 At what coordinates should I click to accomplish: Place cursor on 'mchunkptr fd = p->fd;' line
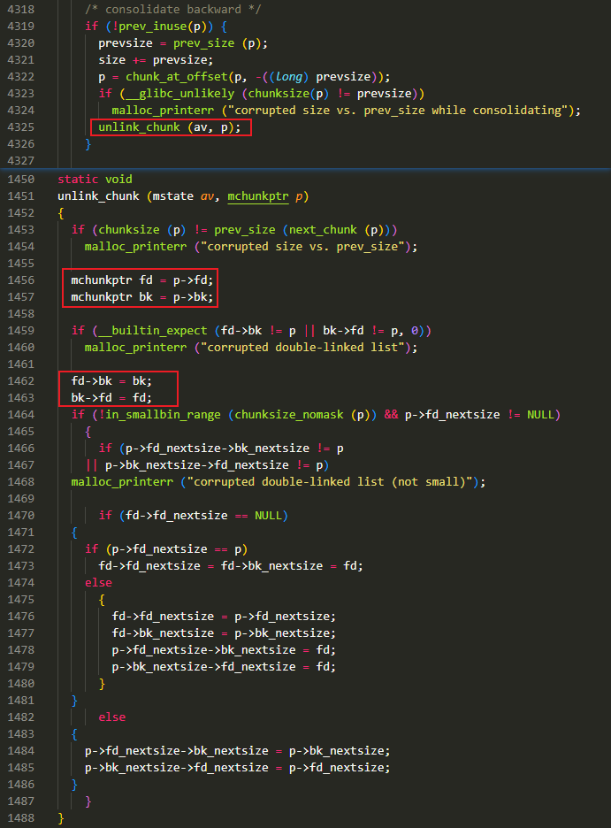(142, 280)
